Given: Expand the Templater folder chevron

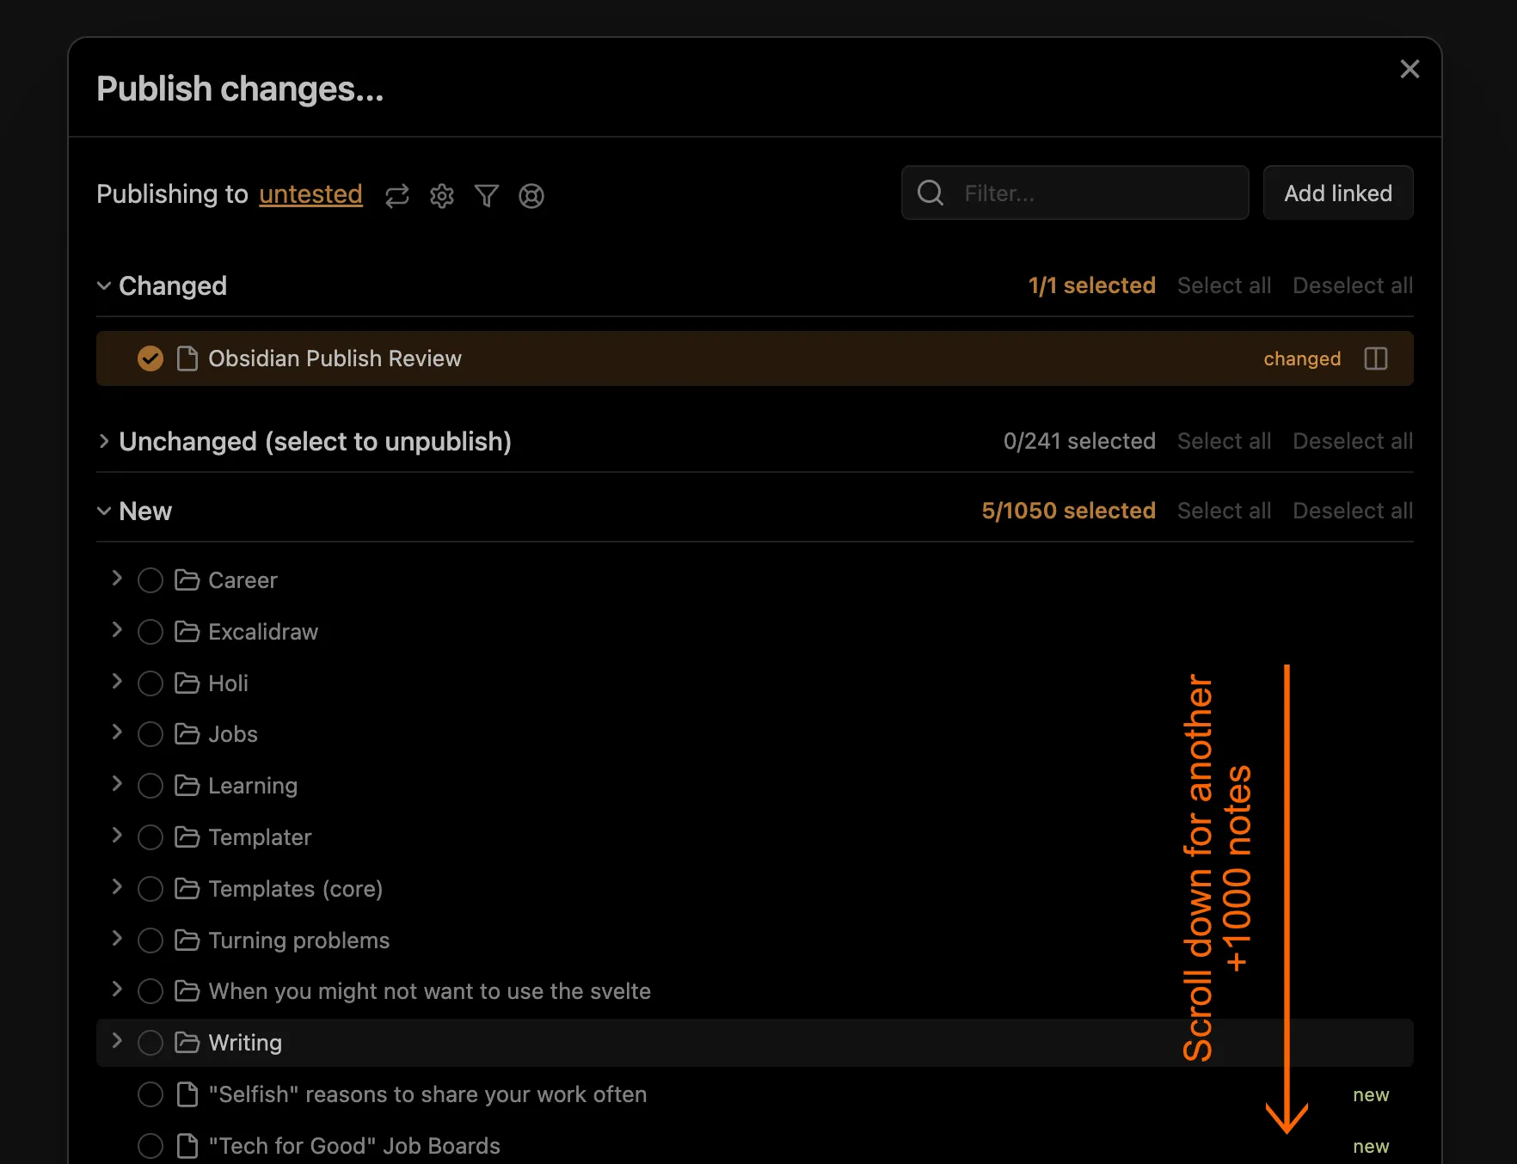Looking at the screenshot, I should [117, 836].
